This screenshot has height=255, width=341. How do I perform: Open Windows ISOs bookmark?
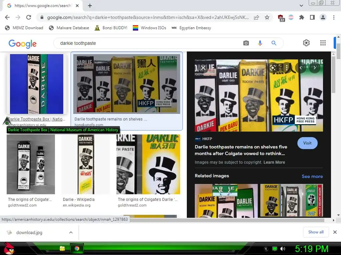[150, 28]
